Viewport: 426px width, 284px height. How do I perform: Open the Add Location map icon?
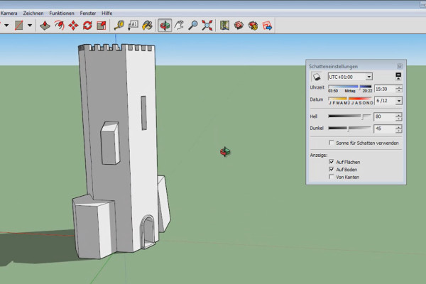(x=224, y=26)
